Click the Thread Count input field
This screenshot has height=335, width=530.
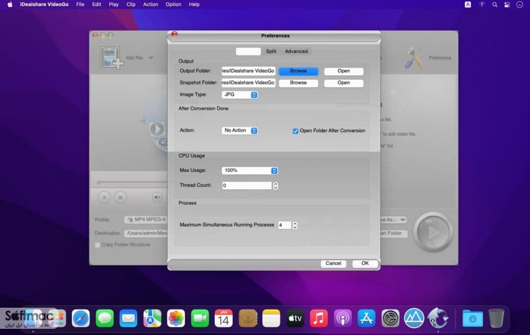247,185
